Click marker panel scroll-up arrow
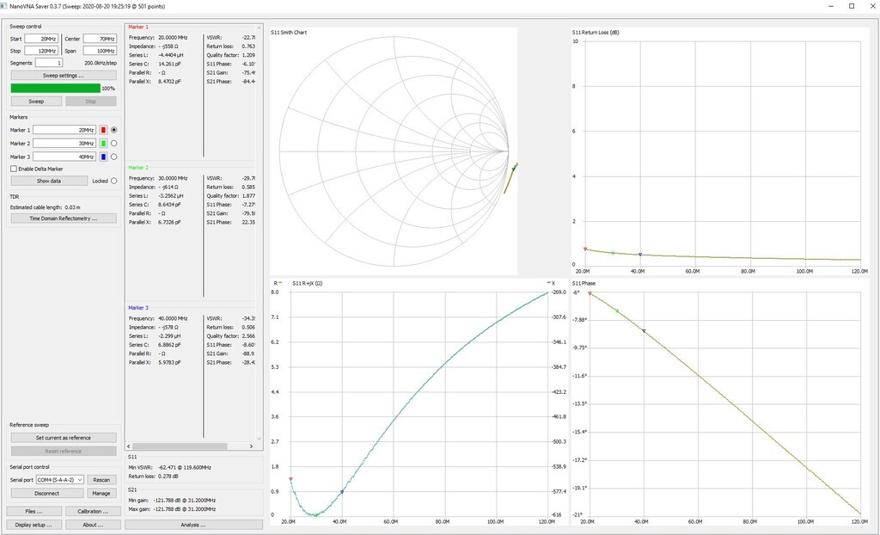880x535 pixels. coord(259,28)
